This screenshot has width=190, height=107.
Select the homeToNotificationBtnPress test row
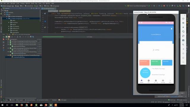[23, 50]
